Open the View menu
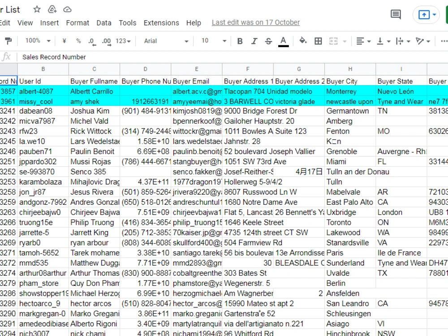The width and height of the screenshot is (448, 336). pos(25,23)
